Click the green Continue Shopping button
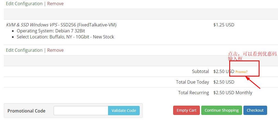The width and height of the screenshot is (278, 122). (222, 110)
